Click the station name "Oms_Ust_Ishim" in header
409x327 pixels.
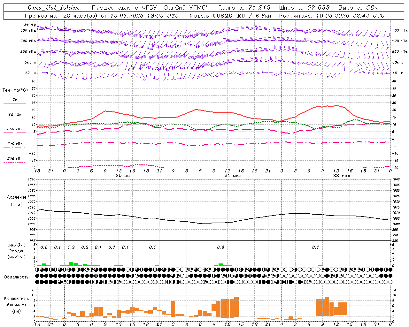(x=53, y=8)
